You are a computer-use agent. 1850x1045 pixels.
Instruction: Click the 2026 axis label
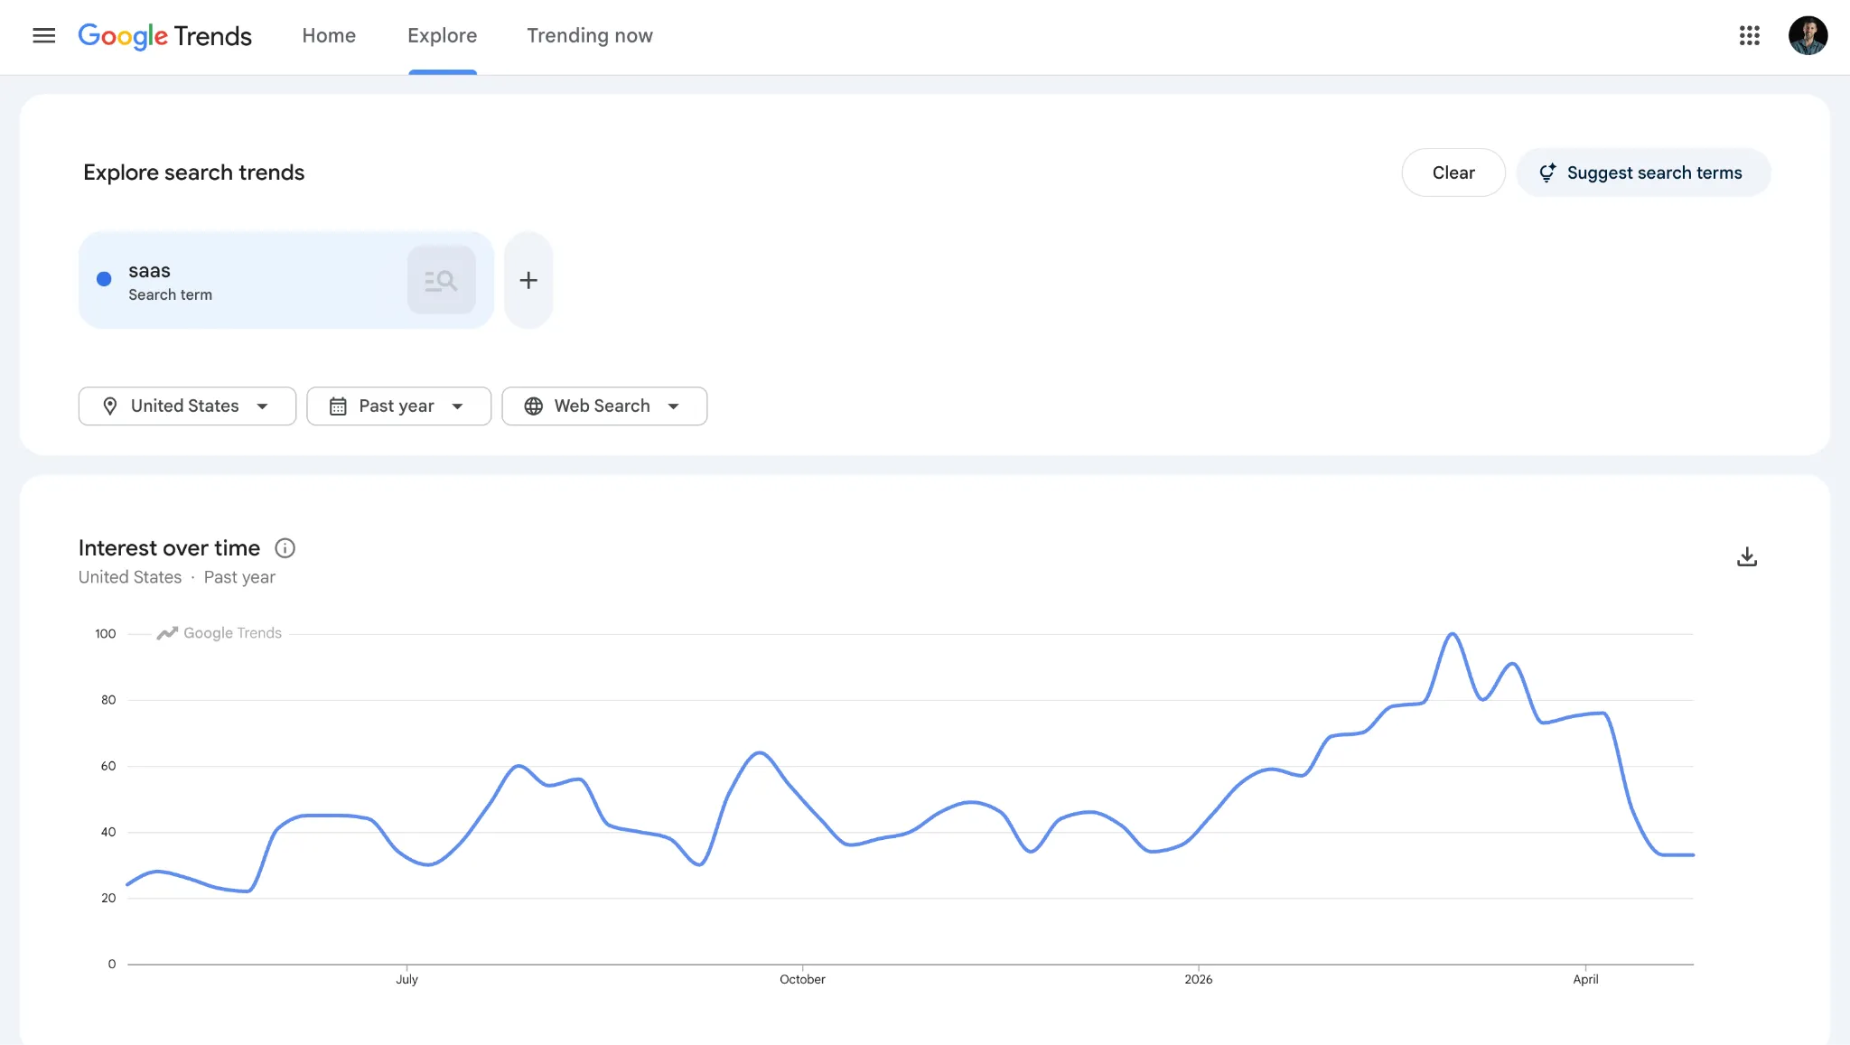(1199, 979)
